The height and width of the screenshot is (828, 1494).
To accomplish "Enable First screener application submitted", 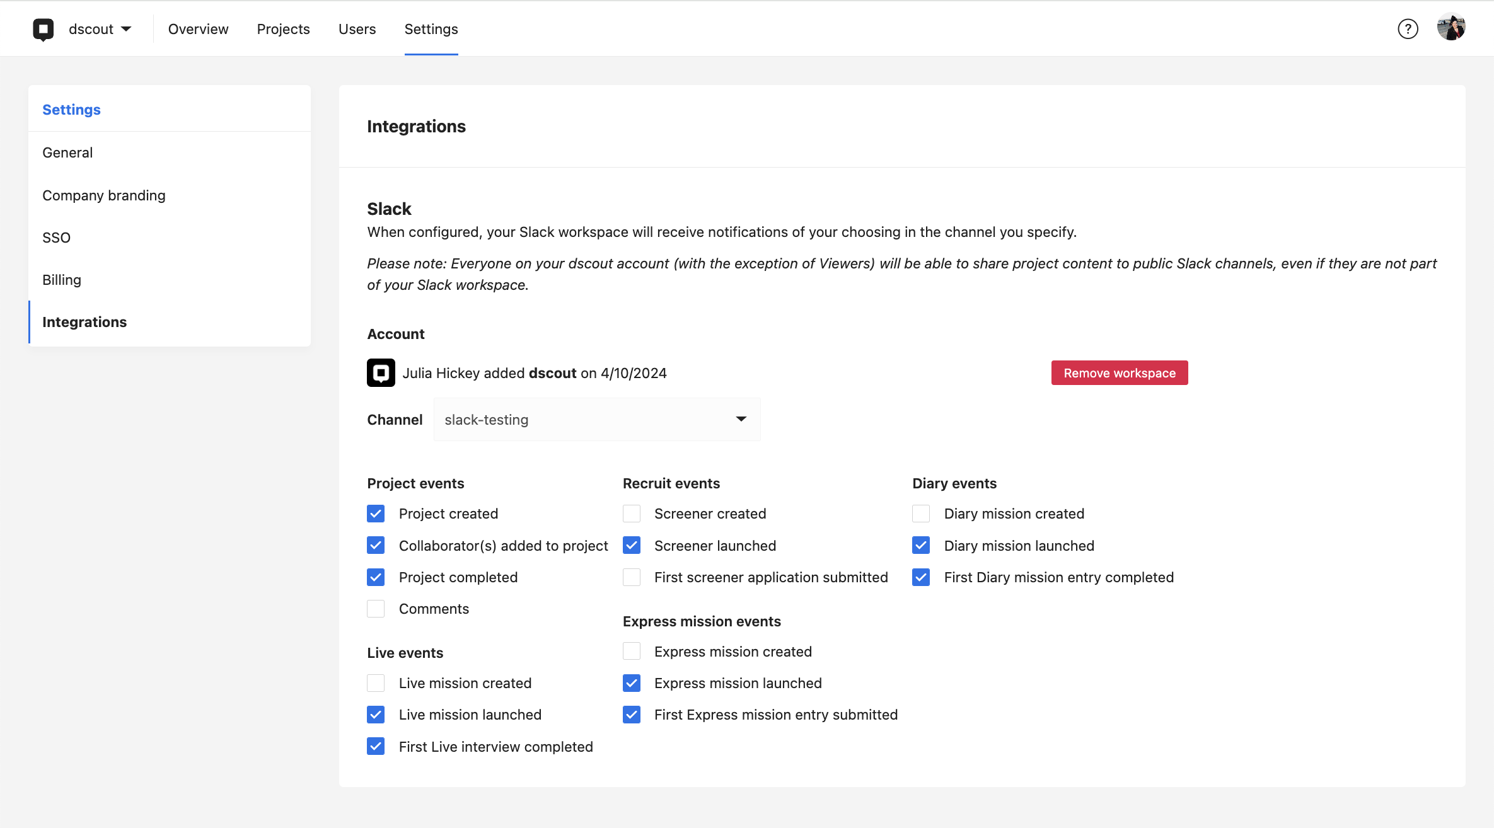I will (x=632, y=577).
